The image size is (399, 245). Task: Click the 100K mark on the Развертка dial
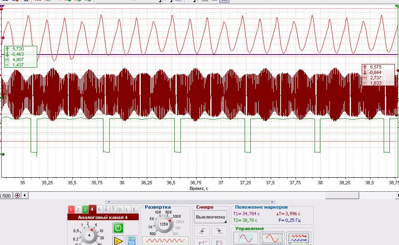[177, 216]
